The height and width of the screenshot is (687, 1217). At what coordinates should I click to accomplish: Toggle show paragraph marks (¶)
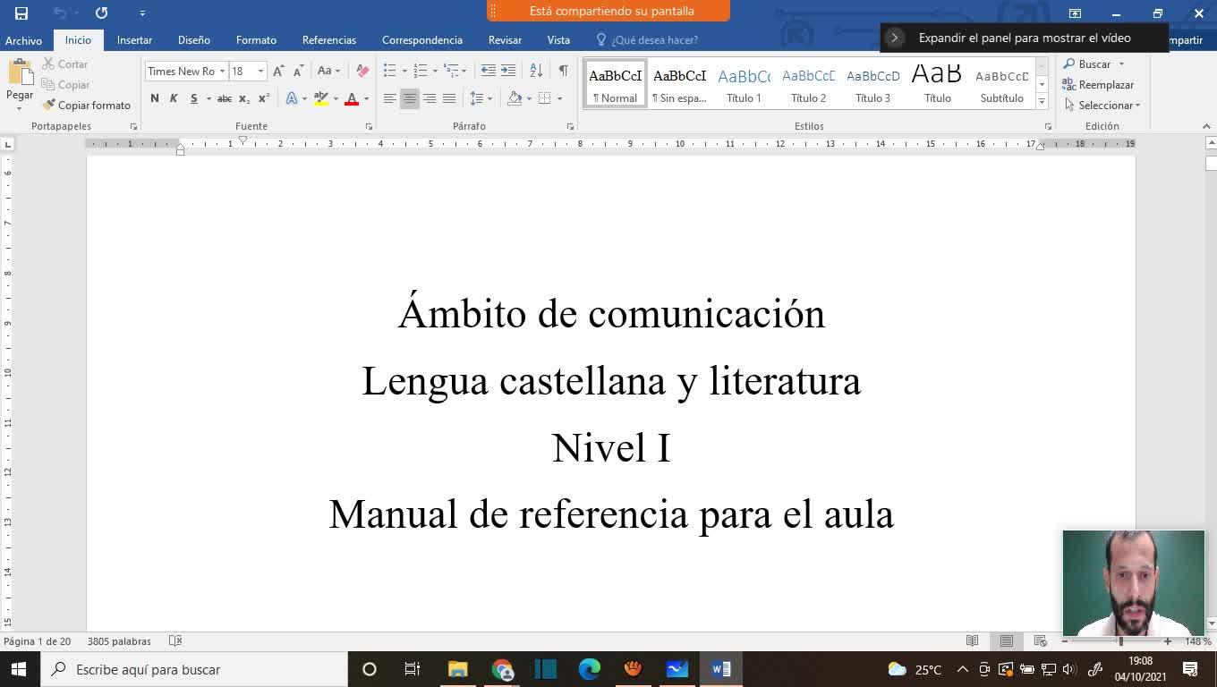click(x=563, y=71)
